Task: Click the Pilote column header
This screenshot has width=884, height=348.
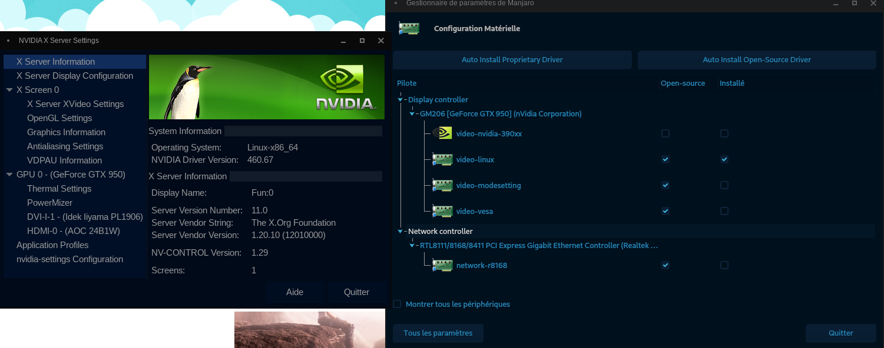Action: pos(406,83)
